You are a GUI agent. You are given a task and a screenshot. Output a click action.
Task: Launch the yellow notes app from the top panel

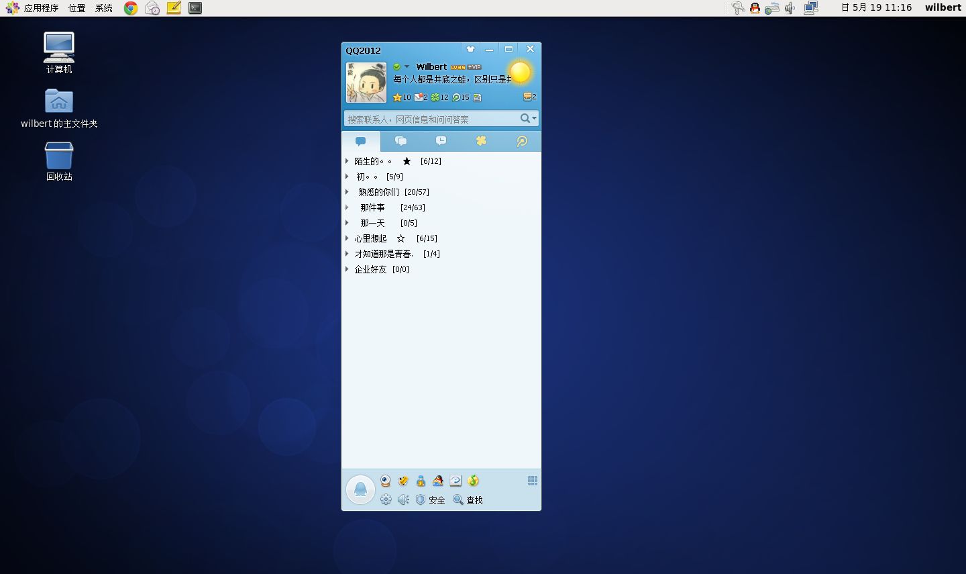(x=174, y=8)
